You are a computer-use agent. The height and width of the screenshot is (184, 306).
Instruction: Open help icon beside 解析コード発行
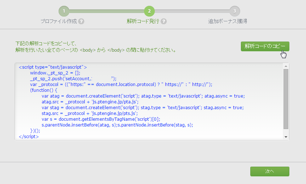point(164,21)
